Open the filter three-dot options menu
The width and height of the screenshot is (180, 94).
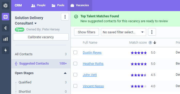tap(152, 32)
